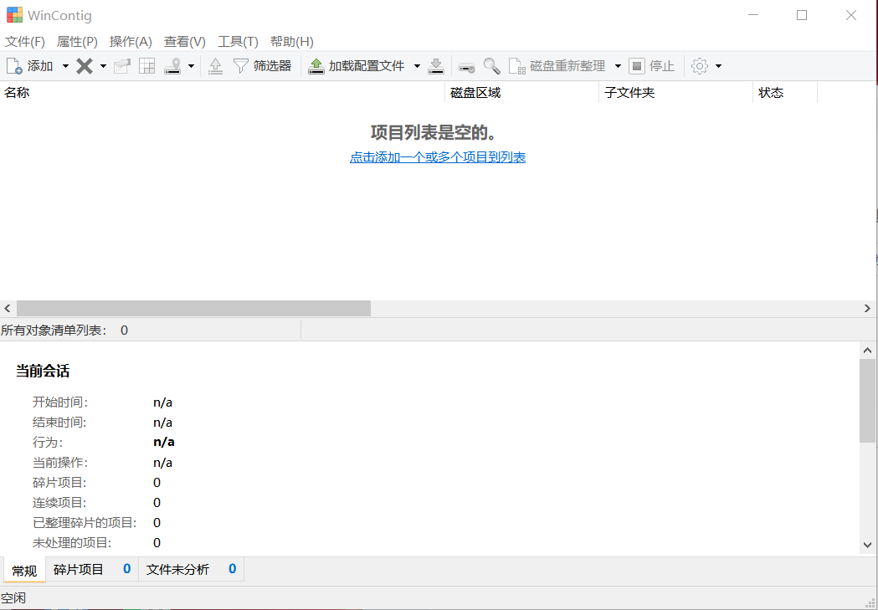Image resolution: width=878 pixels, height=610 pixels.
Task: Click the save profile download arrow icon
Action: pos(436,66)
